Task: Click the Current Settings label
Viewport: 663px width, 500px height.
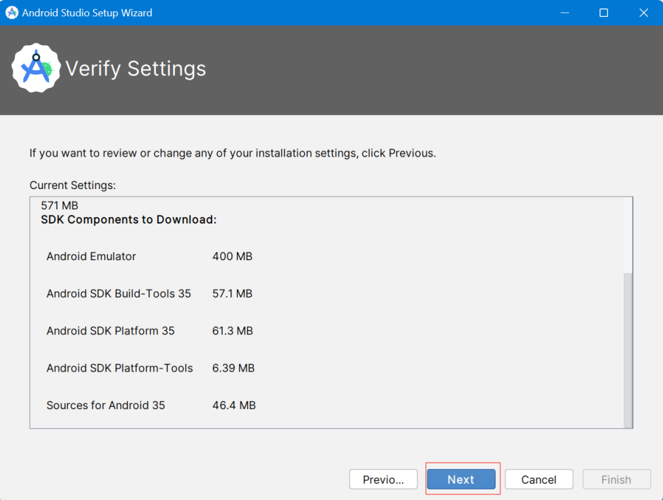Action: coord(73,185)
